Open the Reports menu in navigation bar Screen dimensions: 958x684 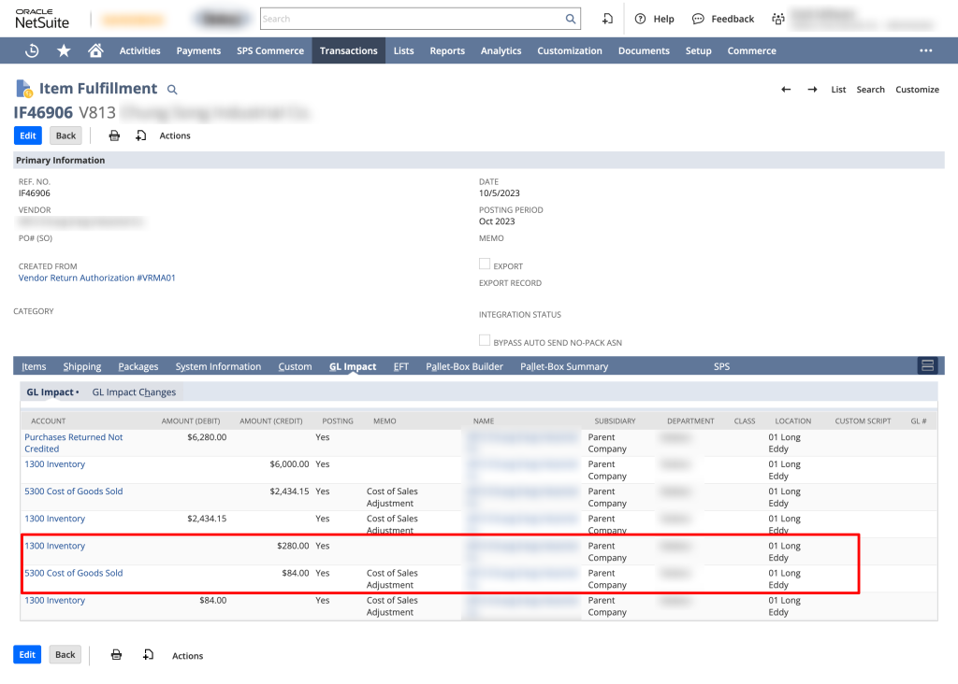[447, 50]
